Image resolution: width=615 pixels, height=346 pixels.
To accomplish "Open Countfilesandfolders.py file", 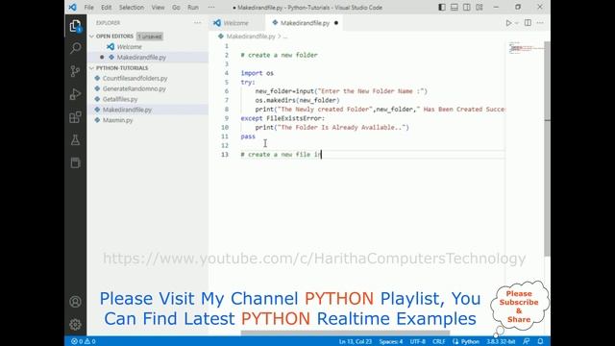I will point(135,78).
